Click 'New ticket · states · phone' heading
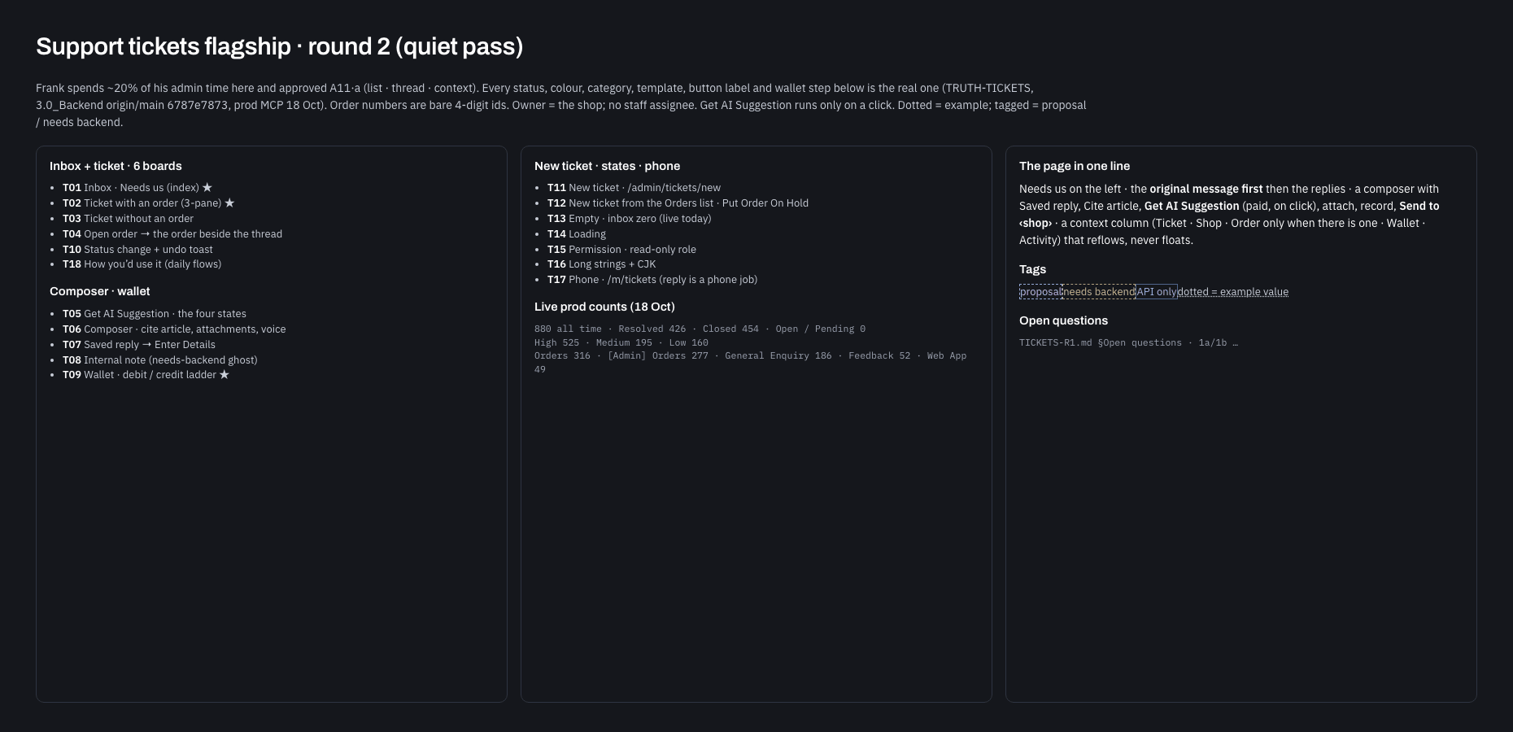Screen dimensions: 1513x732 tap(607, 166)
